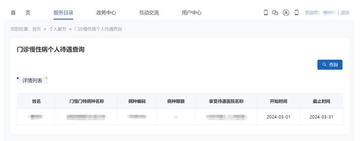Click the Alipay icon in header
Image resolution: width=363 pixels, height=141 pixels.
click(x=286, y=13)
